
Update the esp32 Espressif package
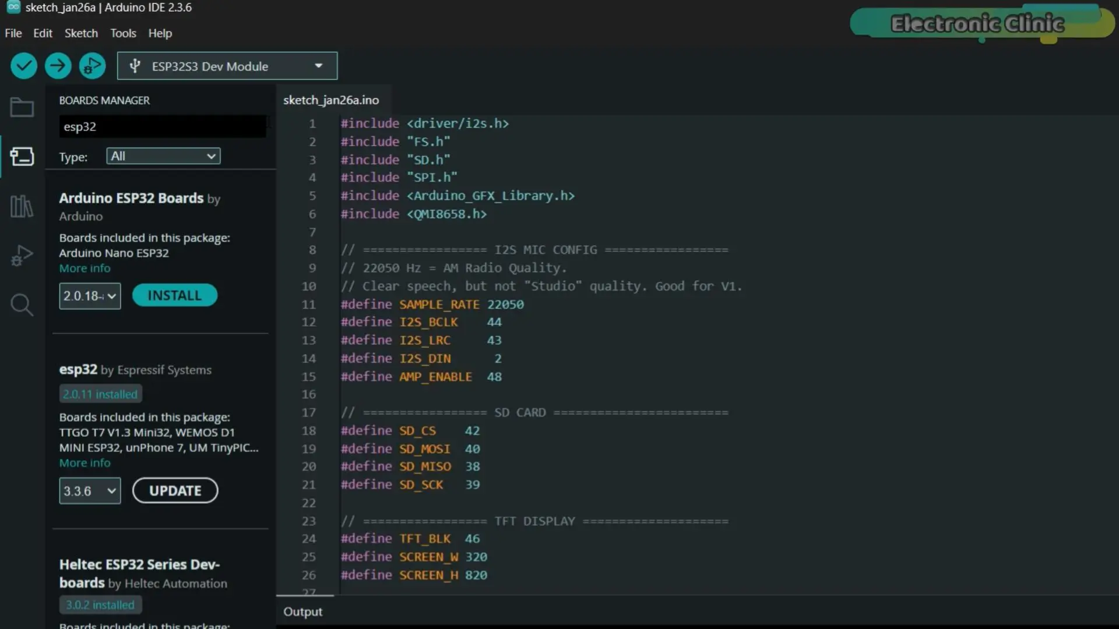tap(175, 491)
